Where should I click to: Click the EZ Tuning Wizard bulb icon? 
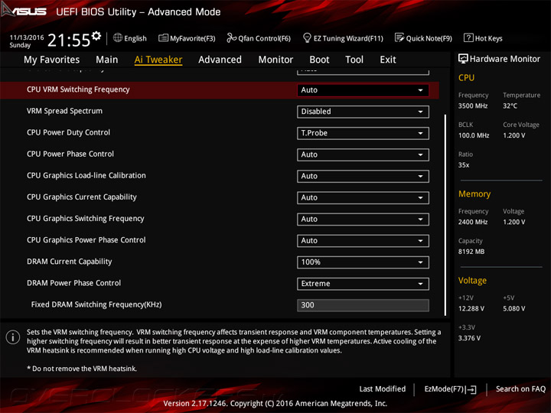307,37
